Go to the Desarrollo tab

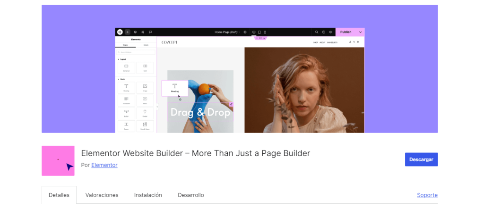point(190,195)
